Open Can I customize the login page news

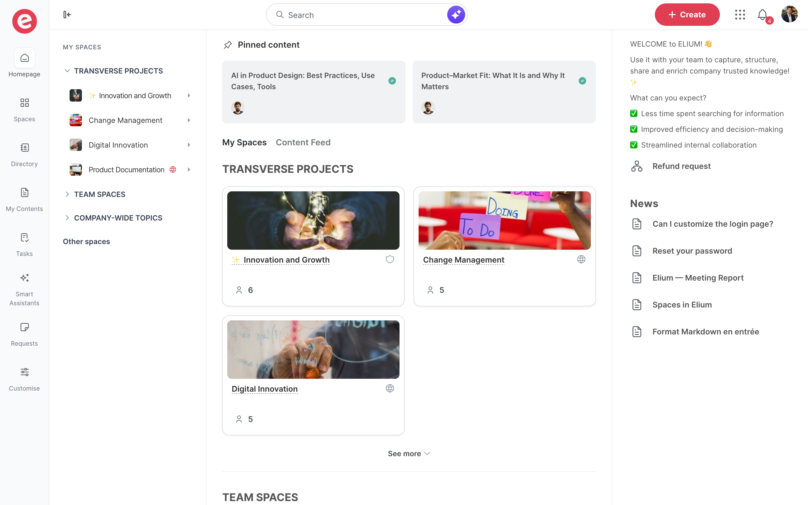713,224
